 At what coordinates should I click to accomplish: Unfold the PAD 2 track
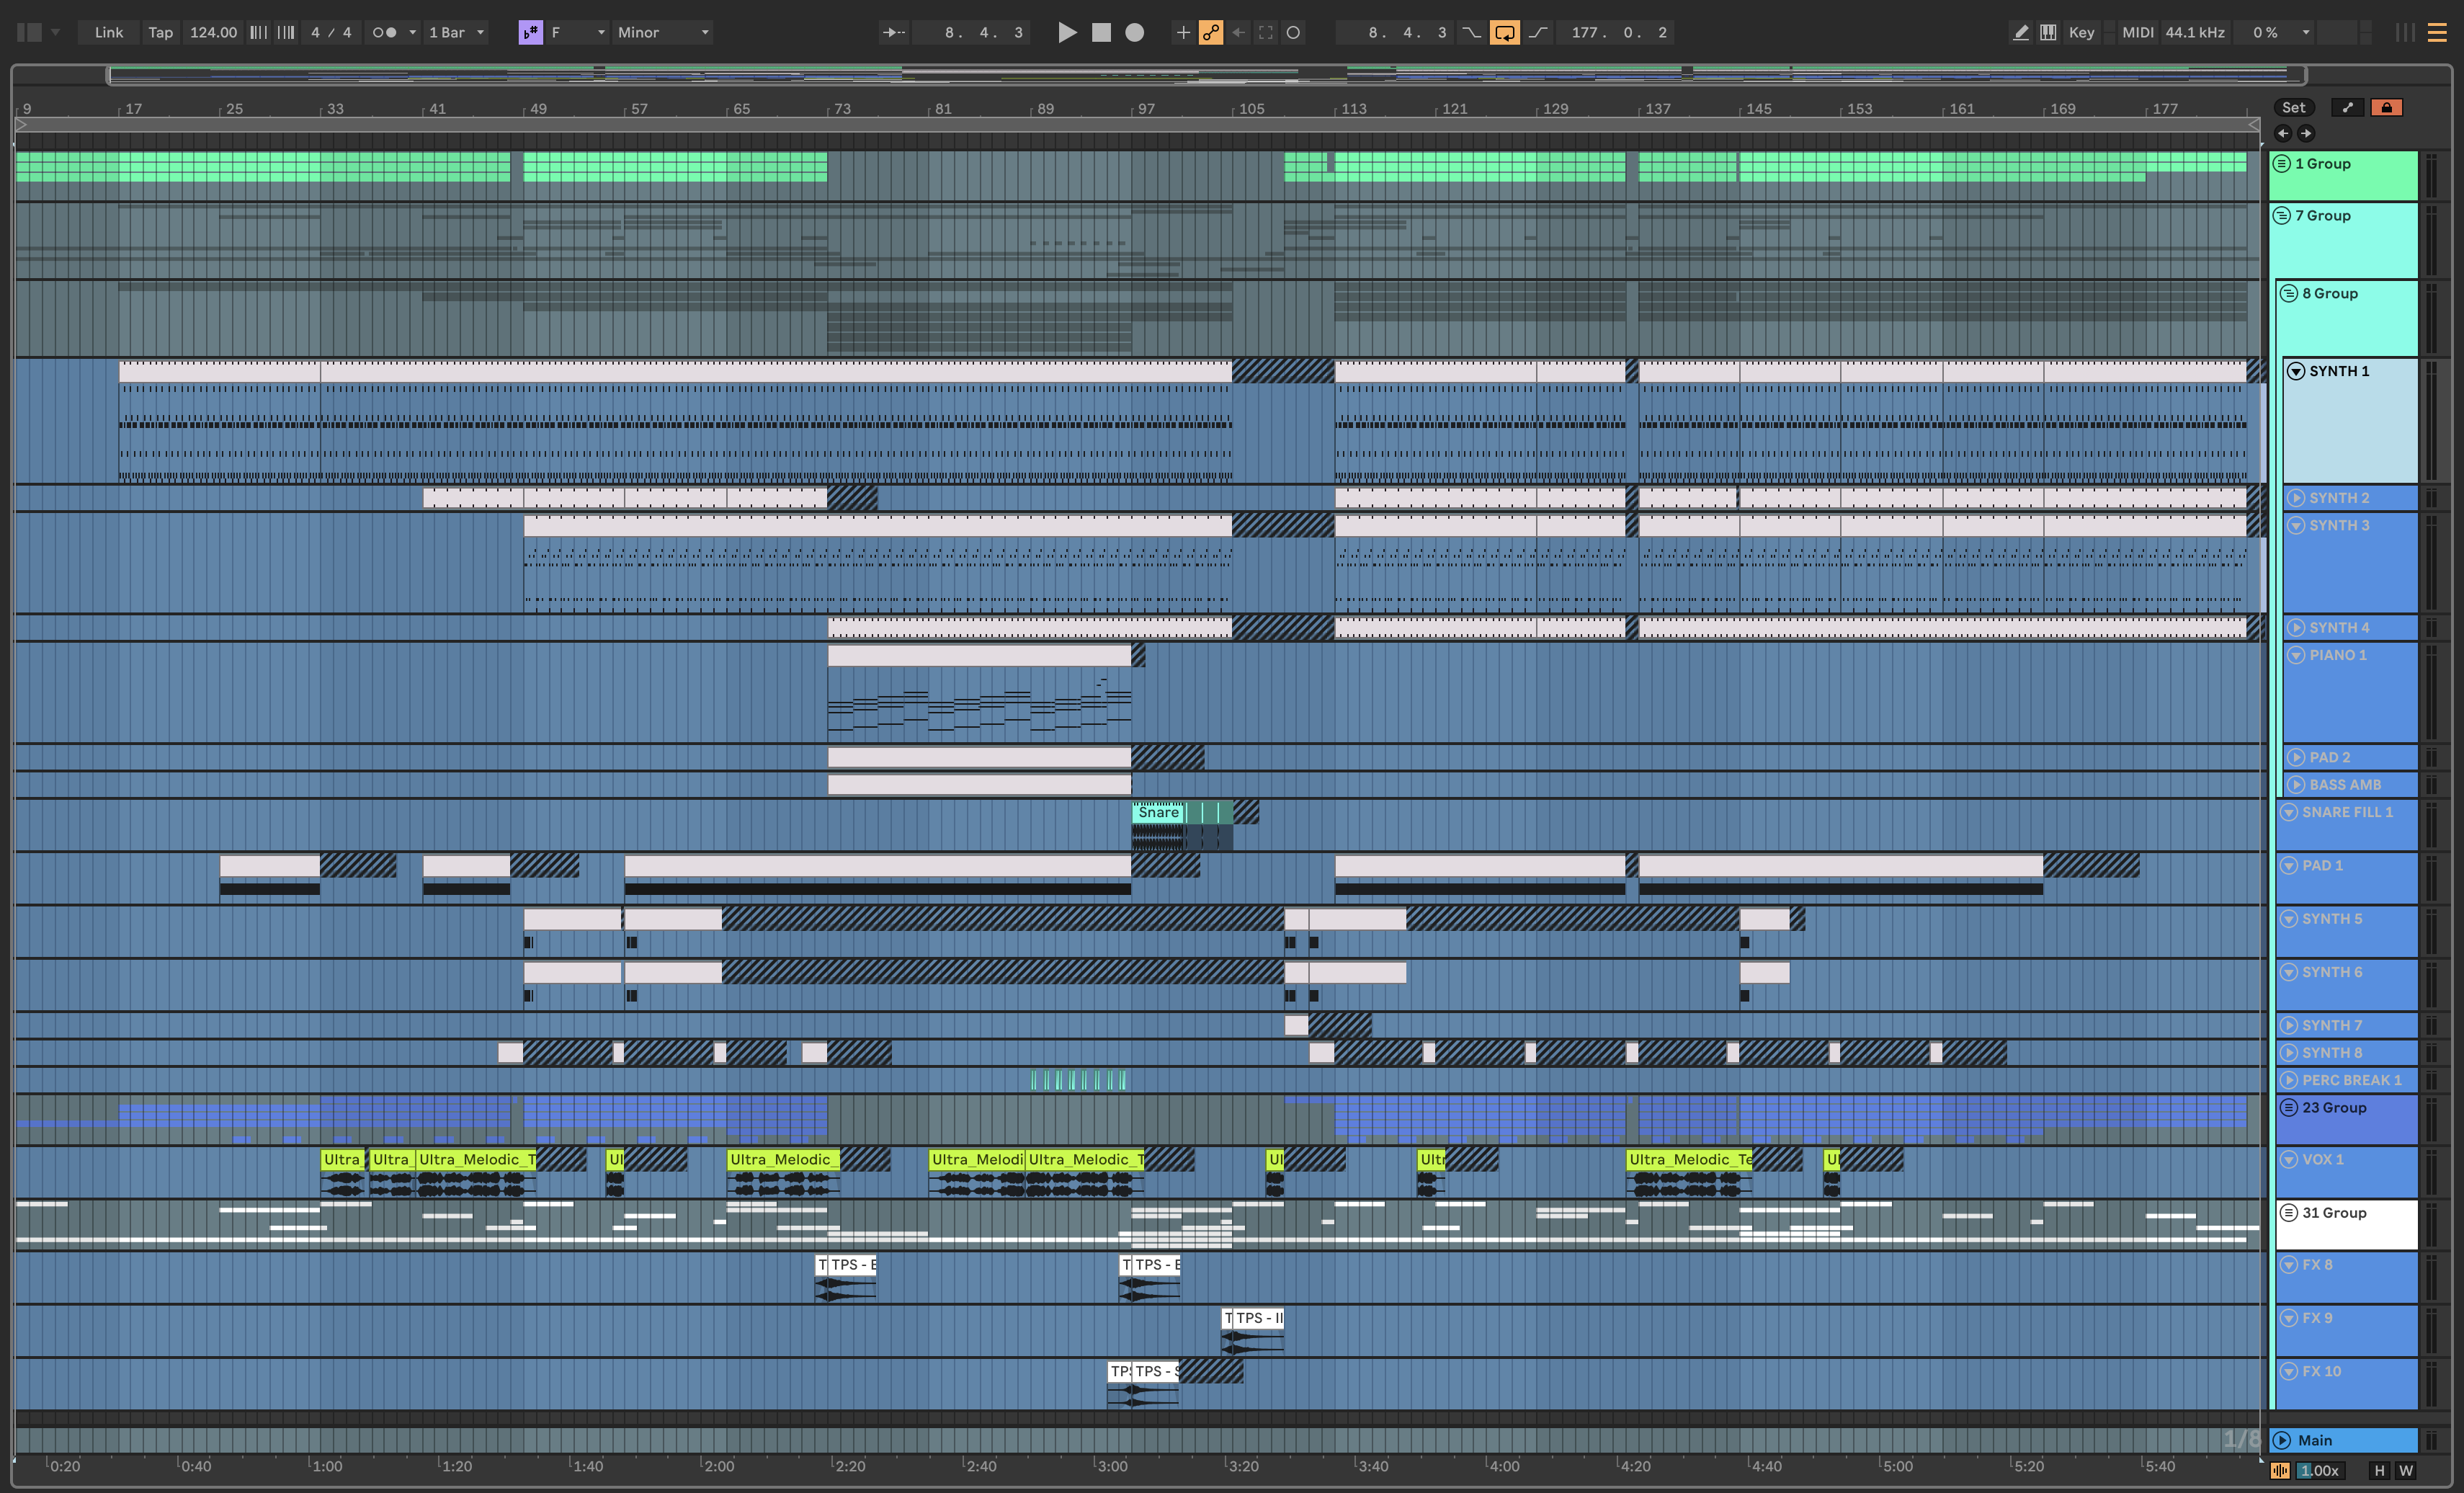pyautogui.click(x=2296, y=757)
